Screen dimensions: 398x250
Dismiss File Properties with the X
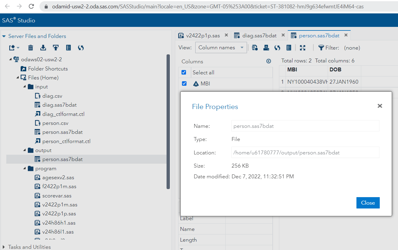tap(380, 106)
